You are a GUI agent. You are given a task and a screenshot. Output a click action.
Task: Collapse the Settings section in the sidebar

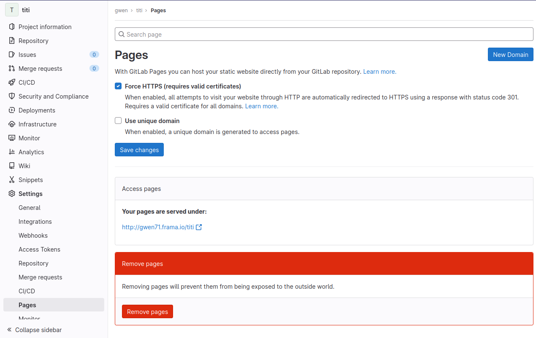tap(30, 194)
